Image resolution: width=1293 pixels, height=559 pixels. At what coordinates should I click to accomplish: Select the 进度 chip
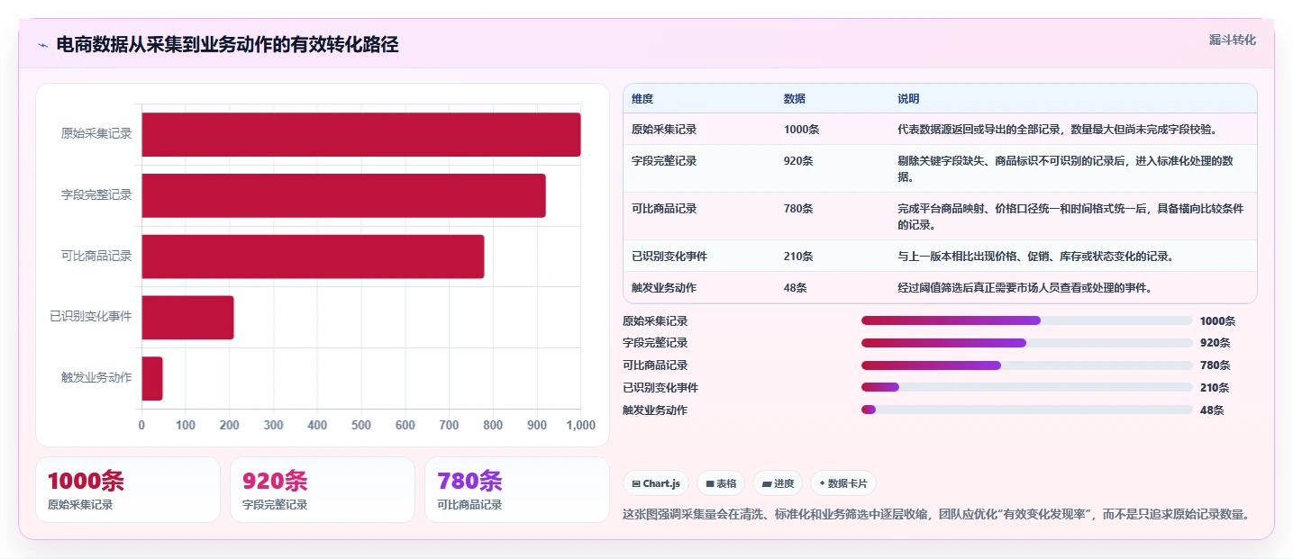pyautogui.click(x=777, y=483)
